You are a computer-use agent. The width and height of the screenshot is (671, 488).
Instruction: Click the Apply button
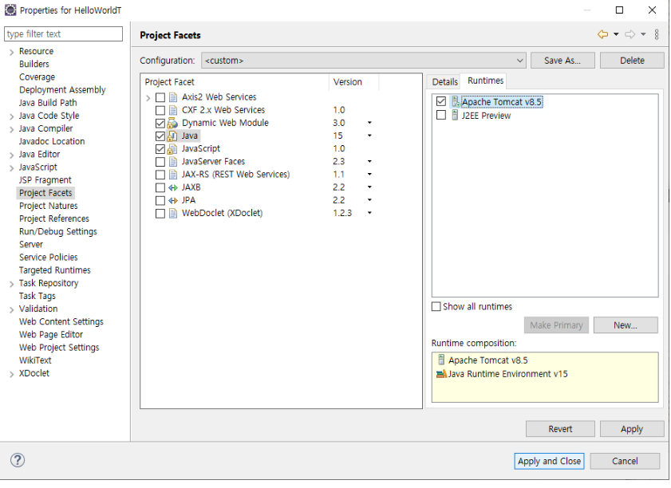pyautogui.click(x=632, y=428)
